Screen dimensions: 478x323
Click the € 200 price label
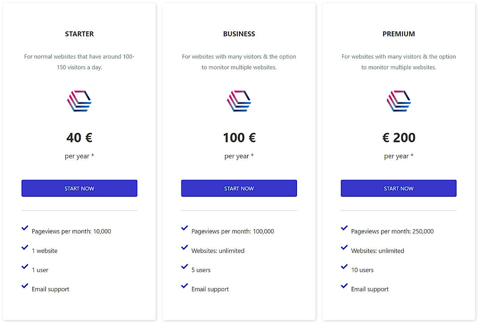pos(398,137)
